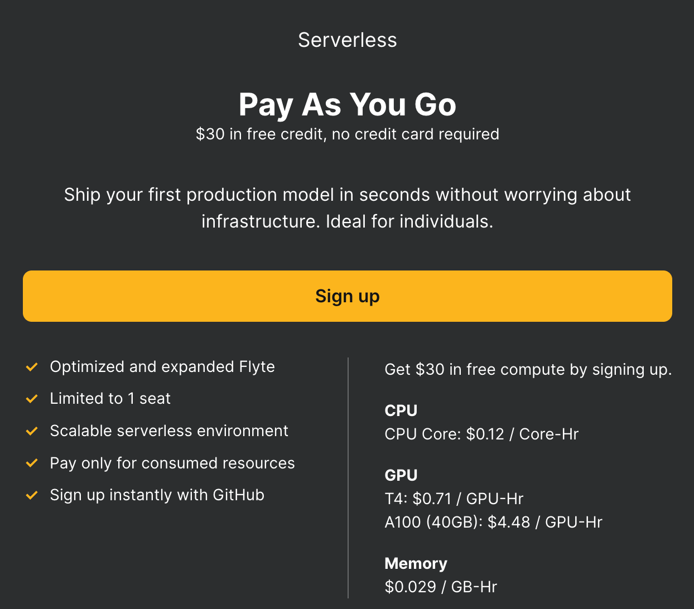694x609 pixels.
Task: Click the Optimized and expanded Flyte text
Action: click(x=162, y=367)
